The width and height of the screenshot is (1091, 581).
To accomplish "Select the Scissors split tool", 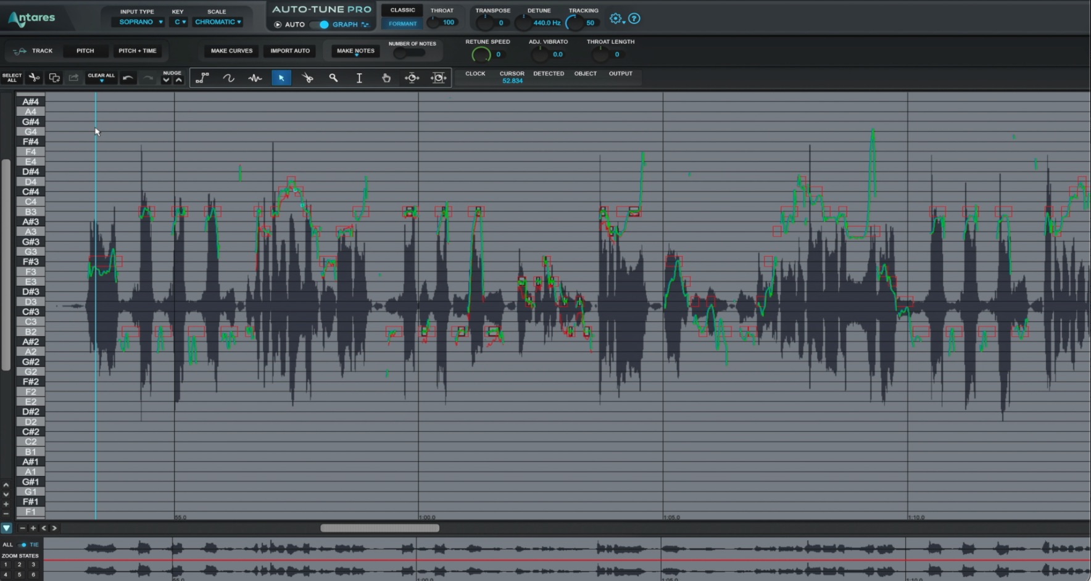I will coord(307,78).
